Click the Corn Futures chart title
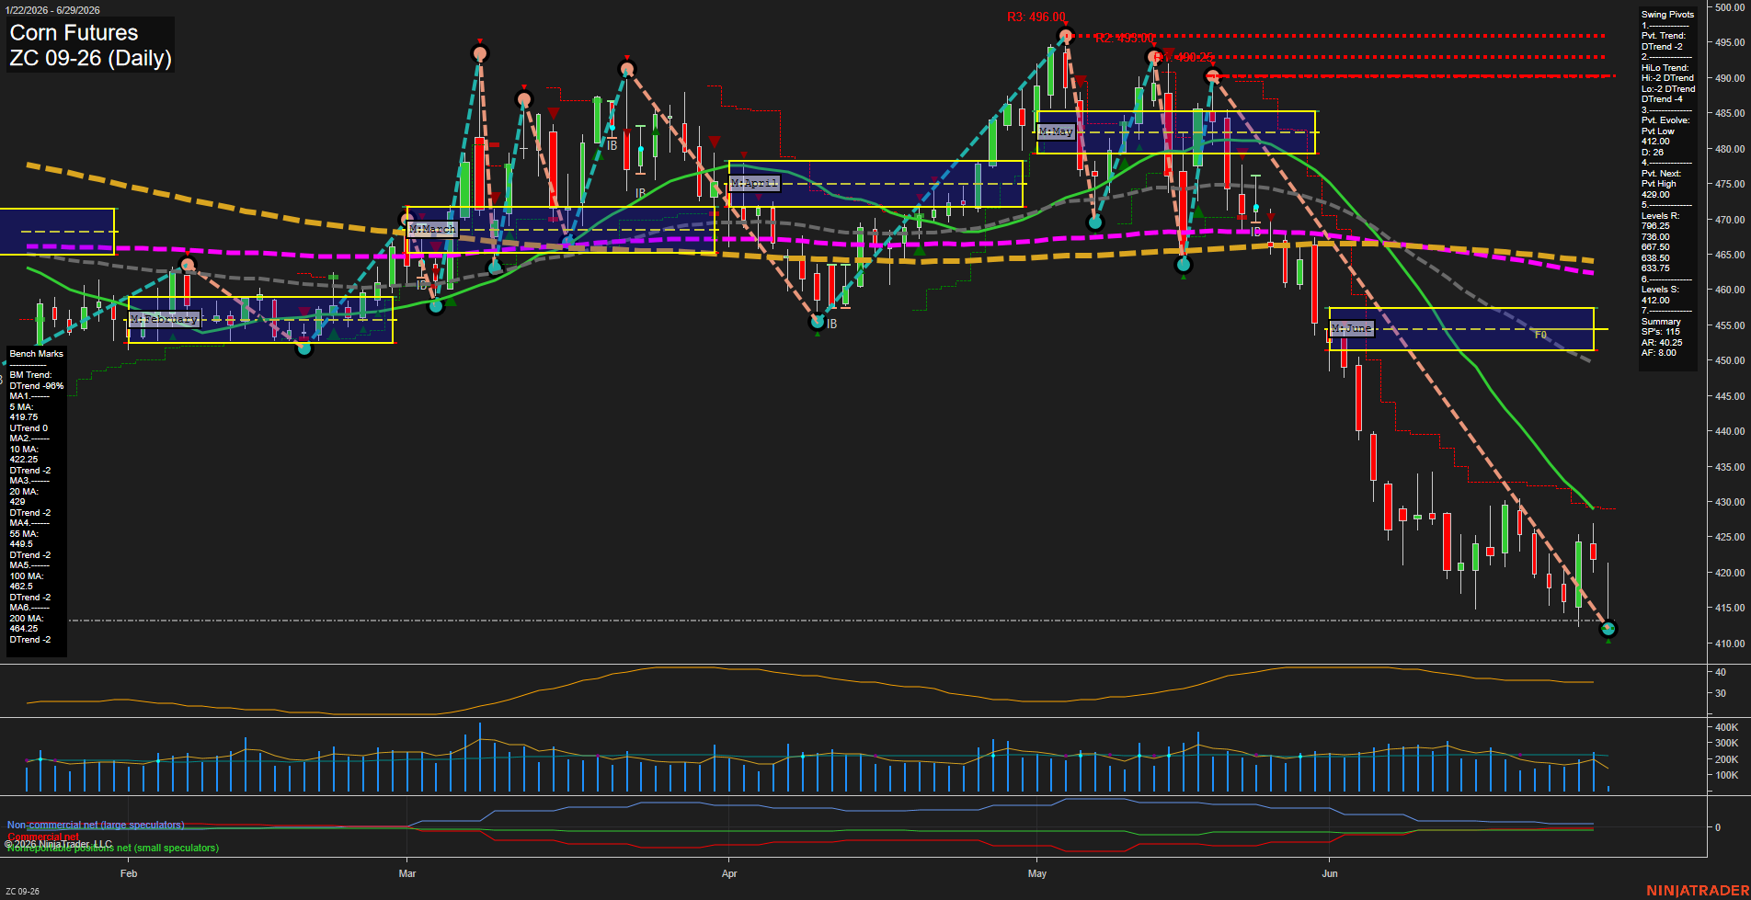Viewport: 1751px width, 900px height. click(x=74, y=33)
